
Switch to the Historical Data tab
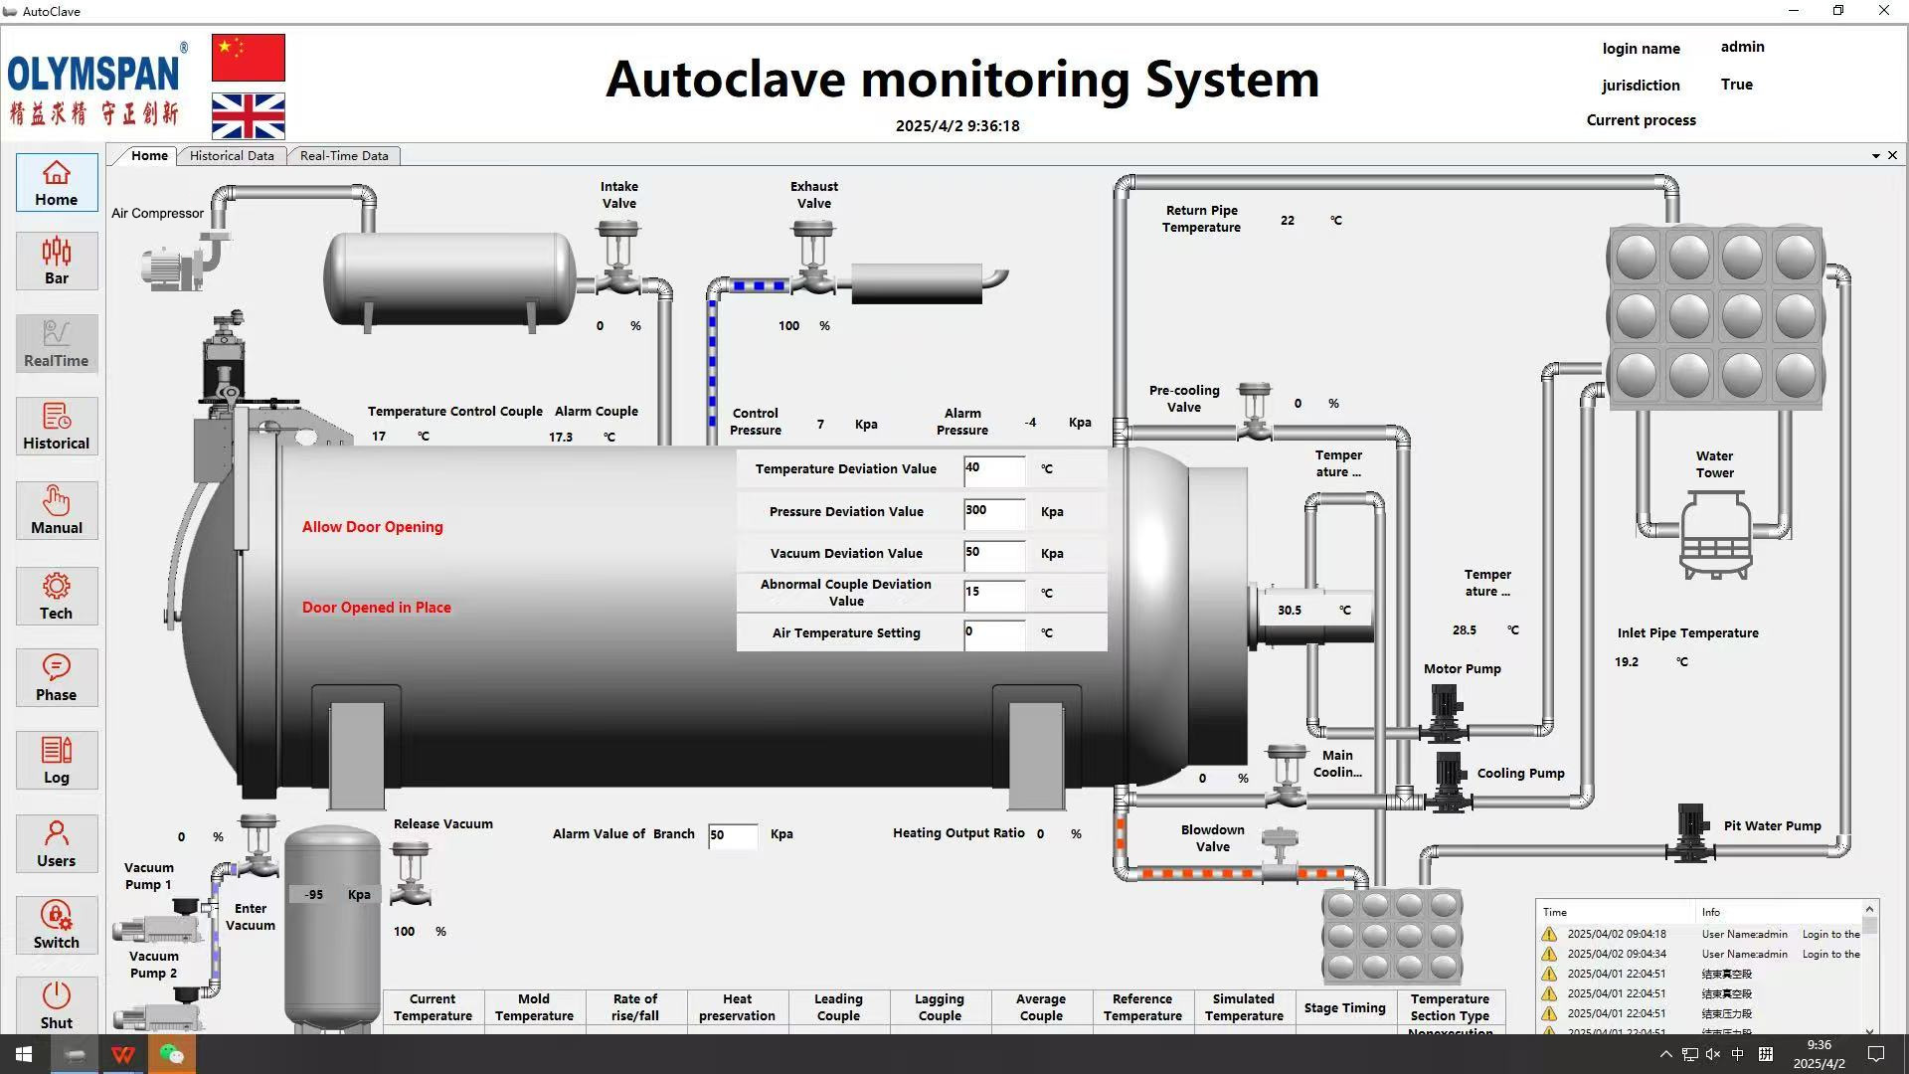232,156
